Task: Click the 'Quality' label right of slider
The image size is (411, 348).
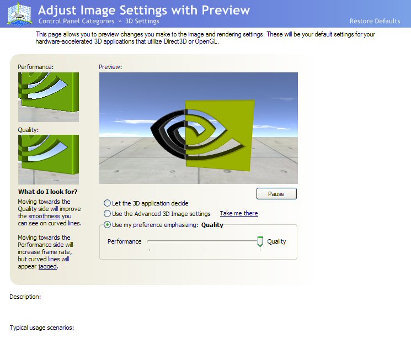Action: point(276,241)
